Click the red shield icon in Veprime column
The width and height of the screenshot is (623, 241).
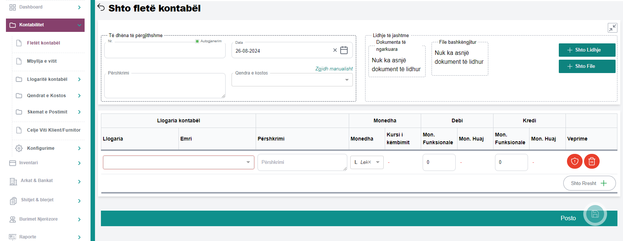[574, 161]
